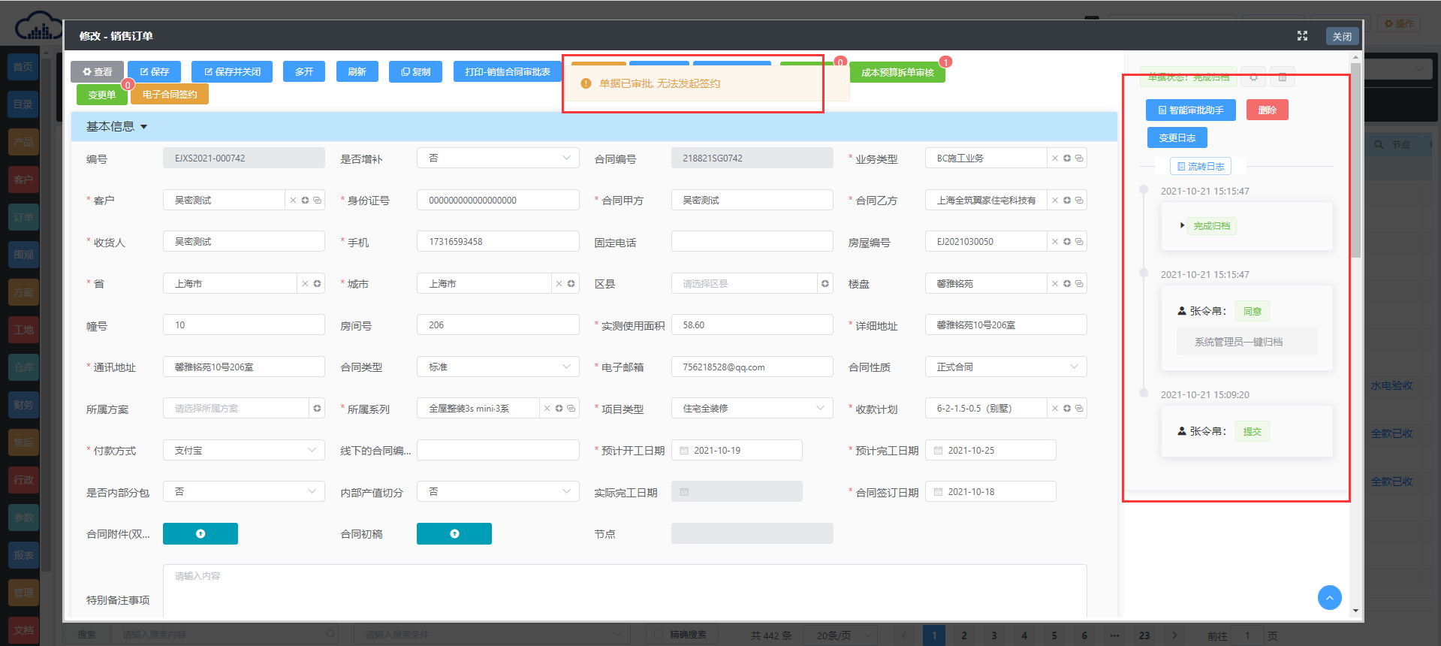This screenshot has width=1441, height=646.
Task: Click the scroll-to-top round arrow button
Action: point(1329,598)
